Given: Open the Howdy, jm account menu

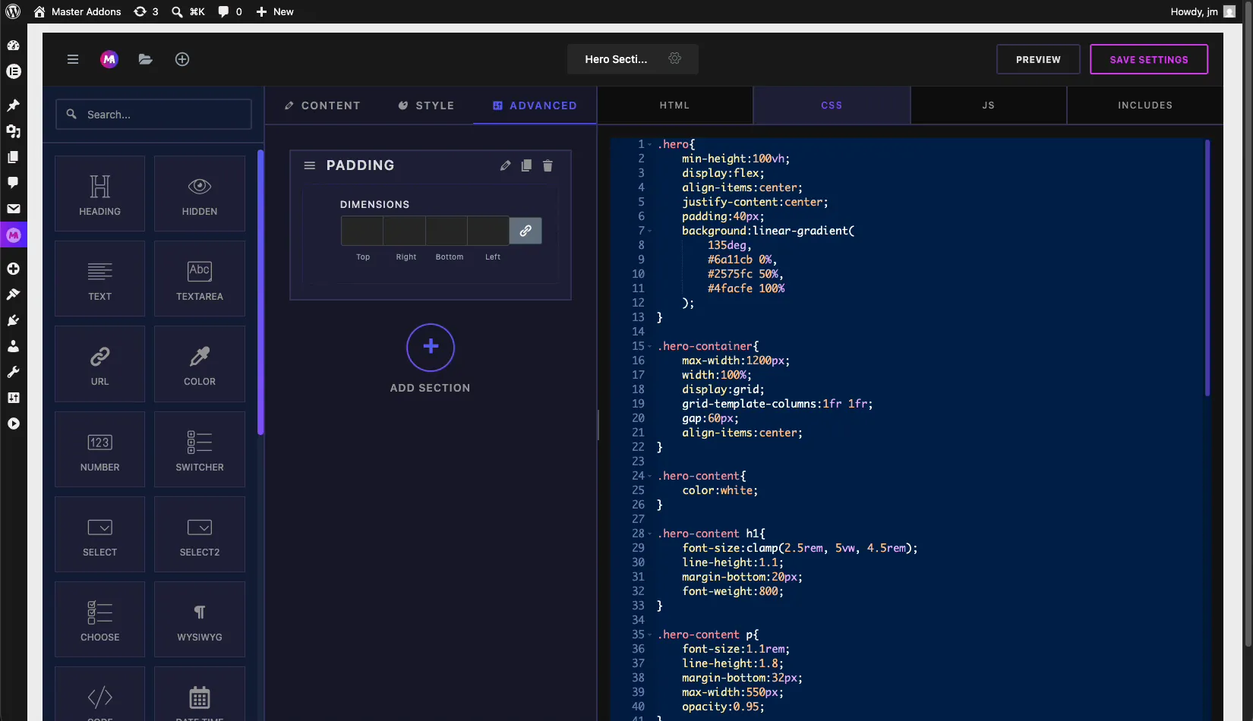Looking at the screenshot, I should pyautogui.click(x=1203, y=11).
